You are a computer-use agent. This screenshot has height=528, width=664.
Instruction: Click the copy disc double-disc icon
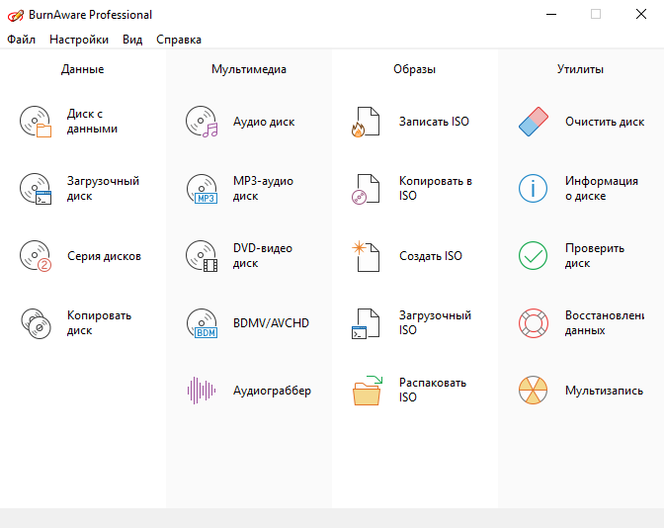(x=36, y=323)
